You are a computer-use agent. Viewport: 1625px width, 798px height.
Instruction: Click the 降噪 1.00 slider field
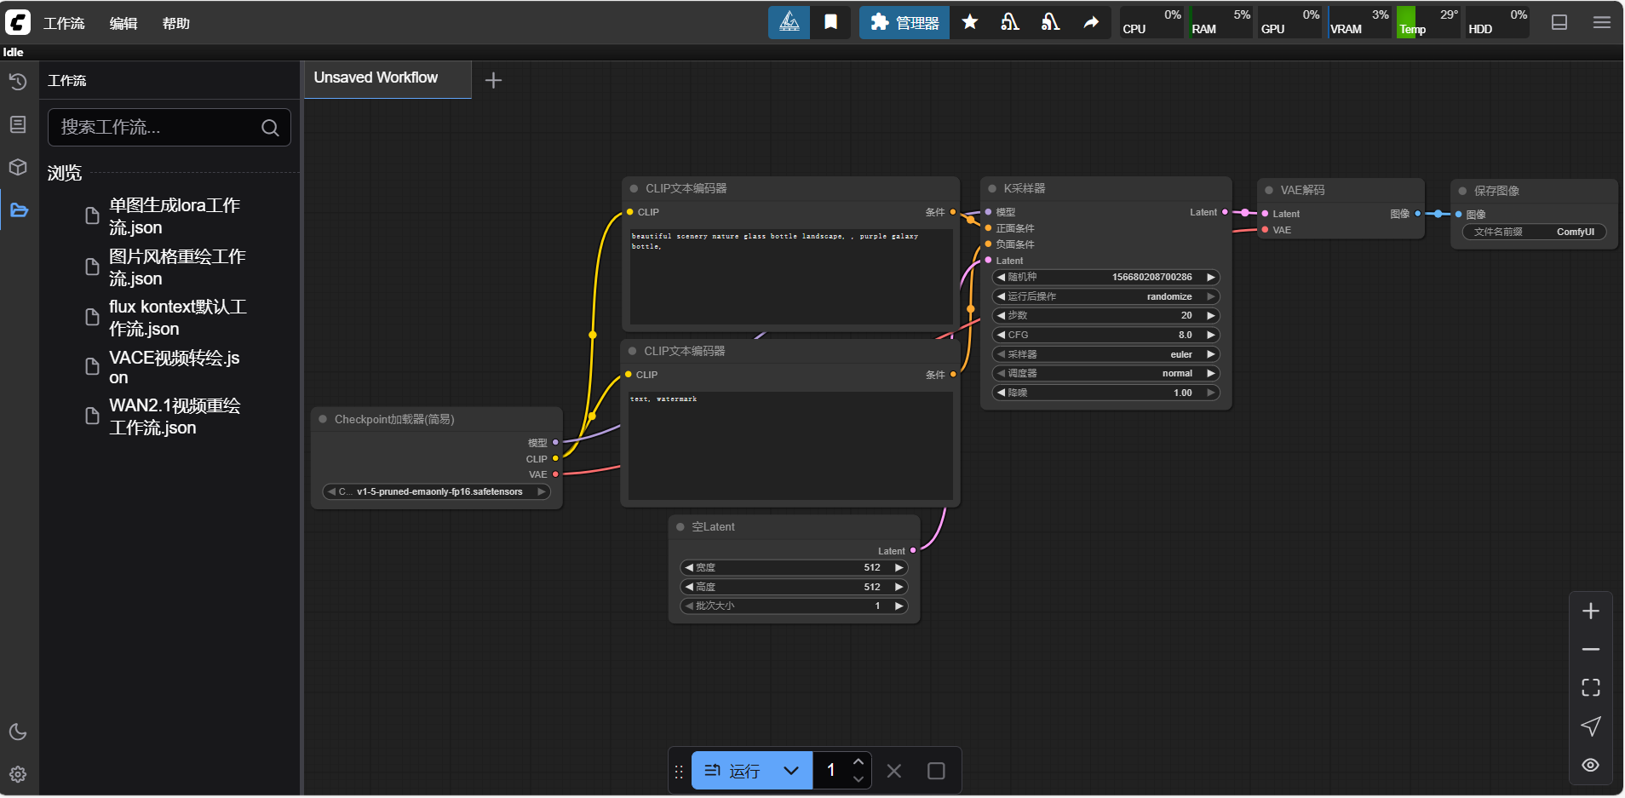1105,393
